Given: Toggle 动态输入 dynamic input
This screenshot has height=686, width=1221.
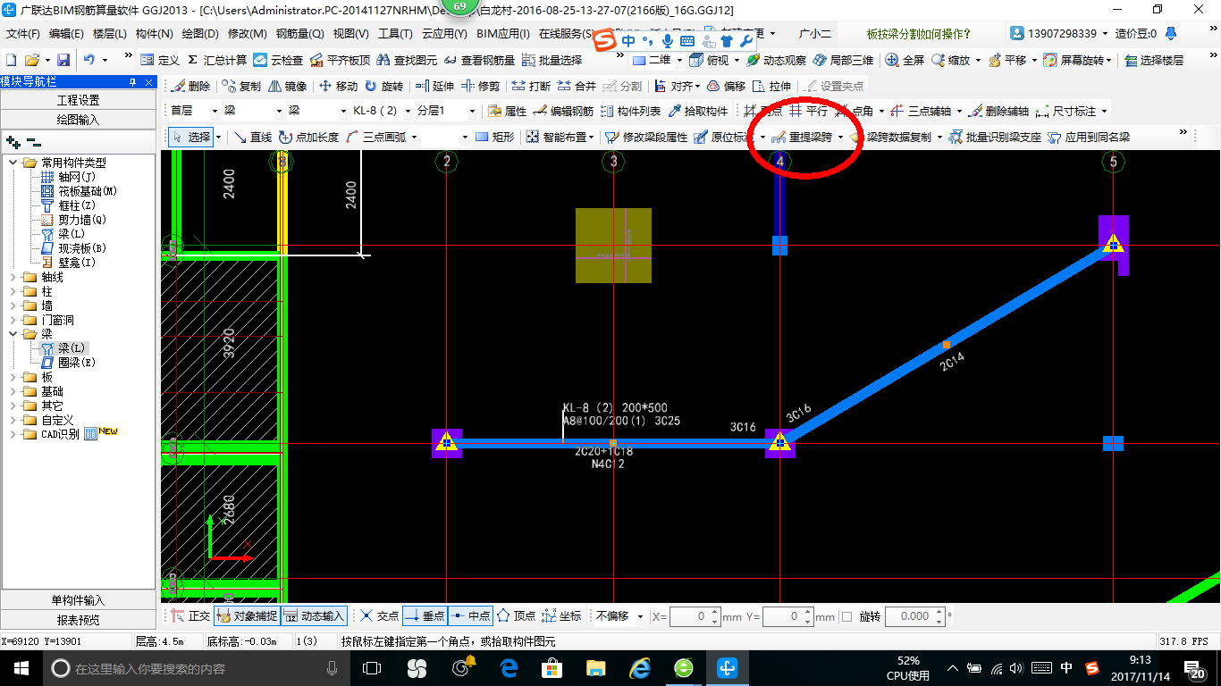Looking at the screenshot, I should [313, 616].
